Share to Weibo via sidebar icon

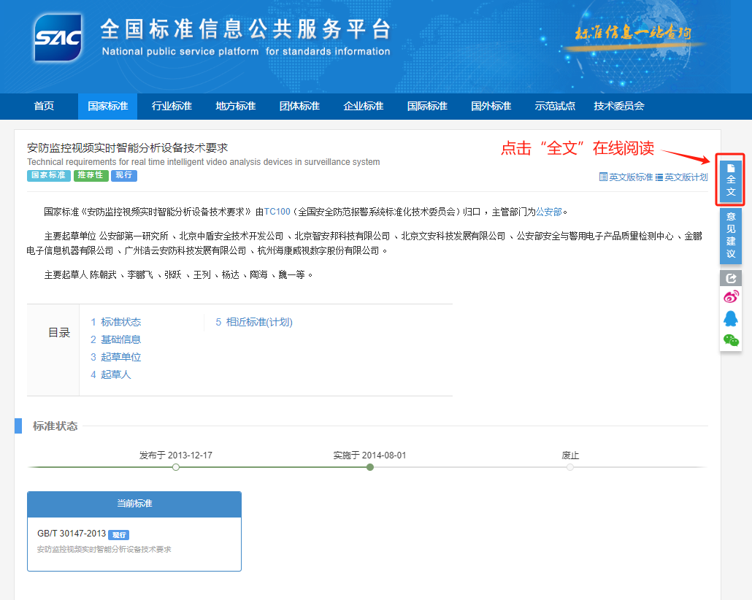pyautogui.click(x=731, y=296)
